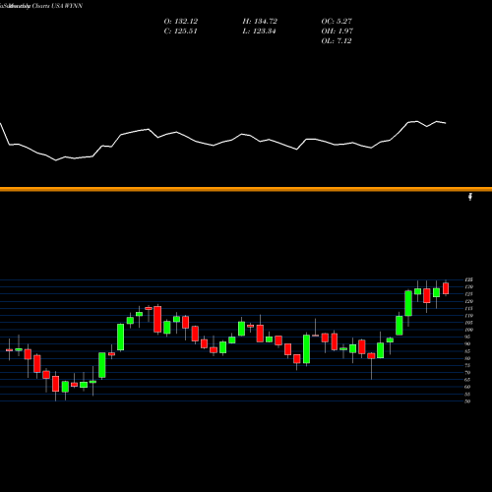Select the OC: 5.27 reading
Viewport: 492px width, 492px height.
337,22
